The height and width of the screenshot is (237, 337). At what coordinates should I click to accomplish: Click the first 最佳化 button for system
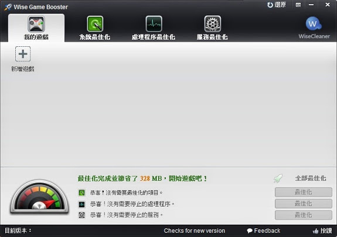click(x=303, y=192)
